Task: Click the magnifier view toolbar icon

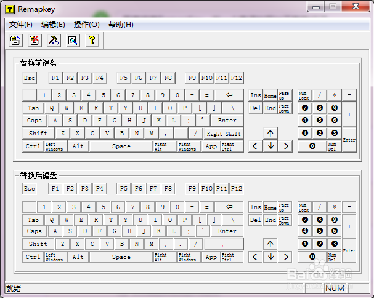Action: coord(73,40)
